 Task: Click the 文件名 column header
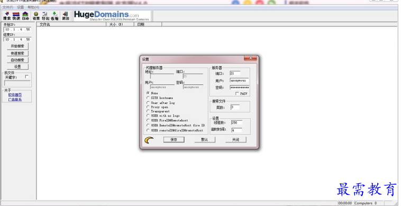pos(71,24)
